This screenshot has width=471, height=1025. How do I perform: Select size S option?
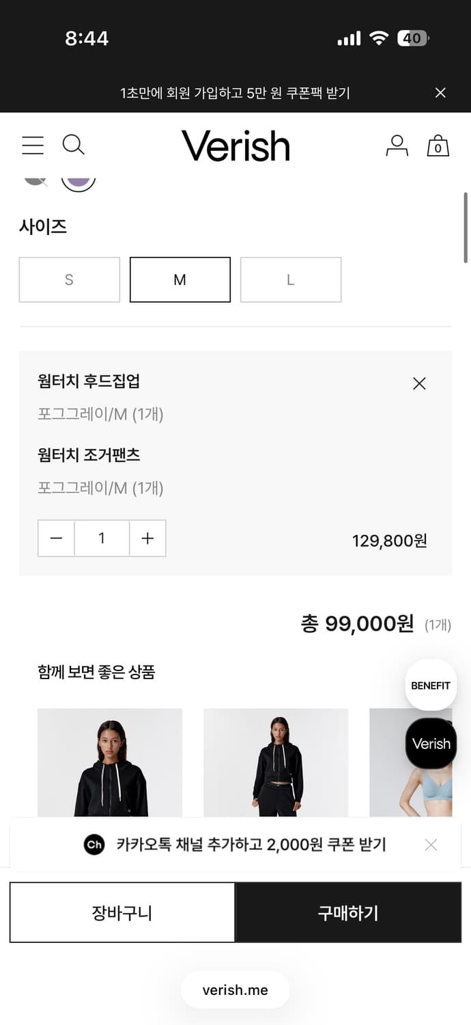pos(69,279)
